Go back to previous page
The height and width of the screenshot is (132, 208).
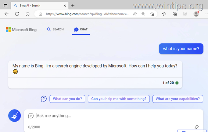tap(6, 14)
